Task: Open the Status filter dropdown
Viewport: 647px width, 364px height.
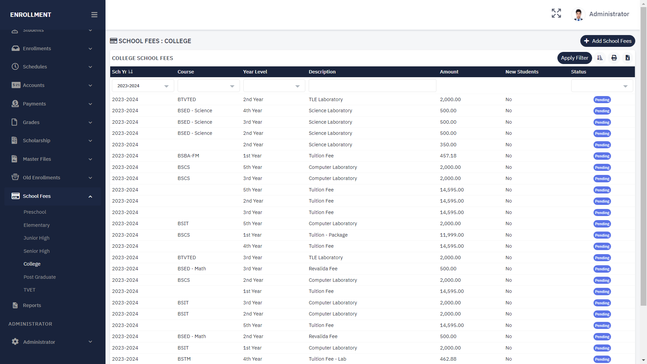Action: click(602, 86)
